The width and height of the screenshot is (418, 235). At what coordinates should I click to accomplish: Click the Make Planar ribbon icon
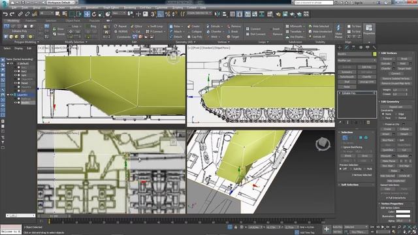pyautogui.click(x=338, y=31)
